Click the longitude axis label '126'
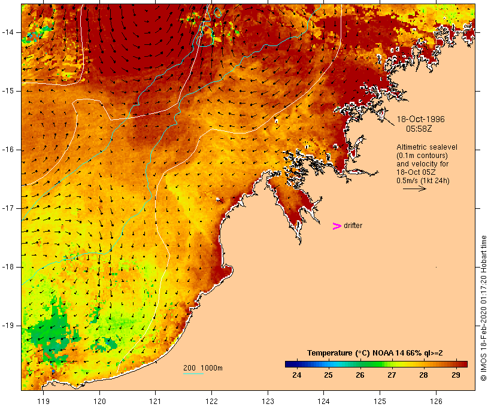The width and height of the screenshot is (491, 407). click(x=436, y=401)
